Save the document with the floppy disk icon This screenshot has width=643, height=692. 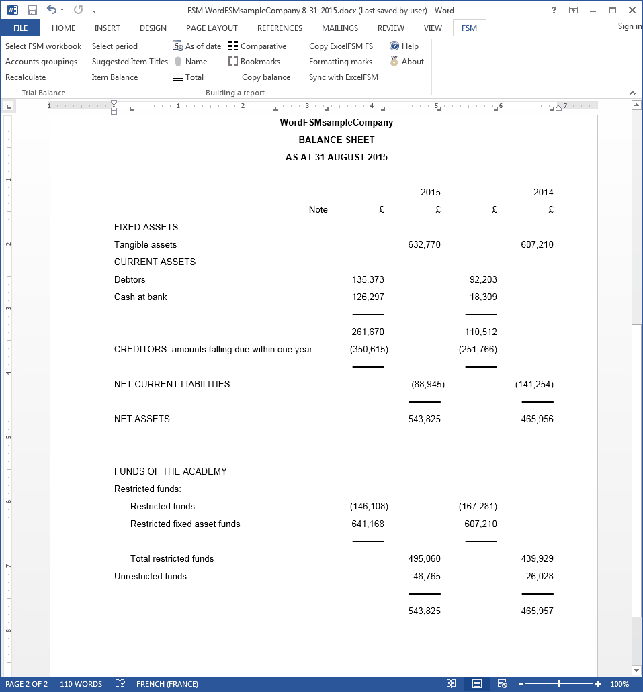pos(32,9)
